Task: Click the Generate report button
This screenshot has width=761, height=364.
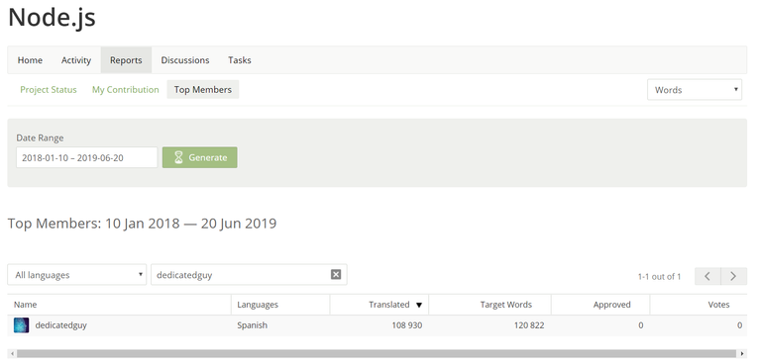Action: 200,157
